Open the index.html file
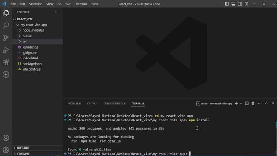This screenshot has height=156, width=277. (38, 58)
